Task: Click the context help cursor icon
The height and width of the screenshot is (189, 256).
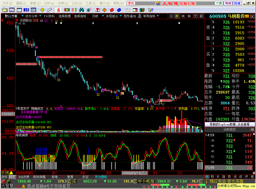Action: [x=151, y=10]
